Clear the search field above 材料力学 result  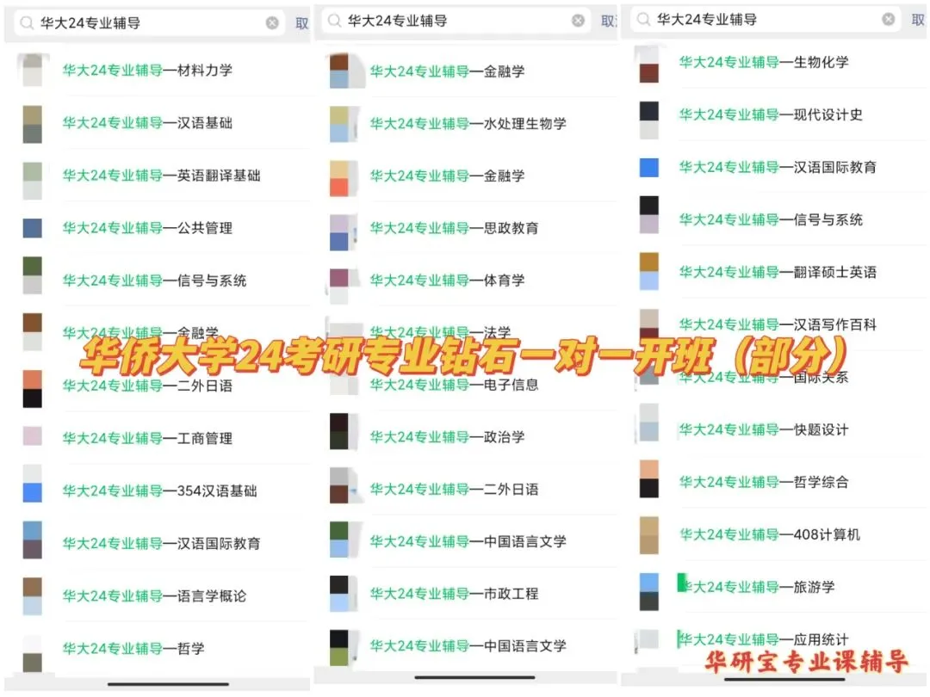coord(272,23)
